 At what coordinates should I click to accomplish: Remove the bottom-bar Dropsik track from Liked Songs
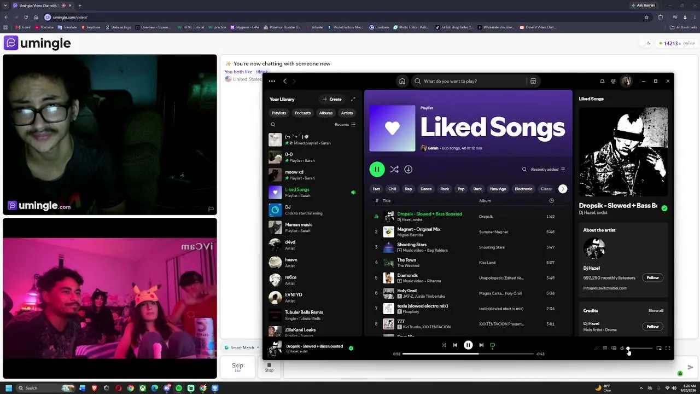point(351,348)
